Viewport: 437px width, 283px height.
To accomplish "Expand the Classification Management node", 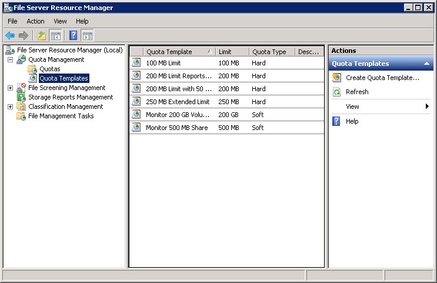I will [x=10, y=106].
